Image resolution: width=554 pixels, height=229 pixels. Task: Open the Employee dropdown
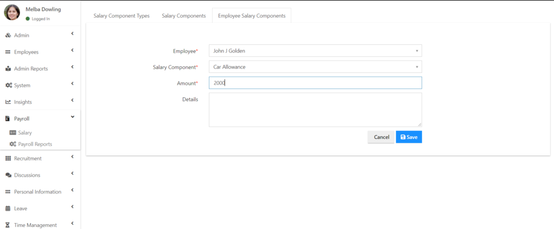click(315, 51)
